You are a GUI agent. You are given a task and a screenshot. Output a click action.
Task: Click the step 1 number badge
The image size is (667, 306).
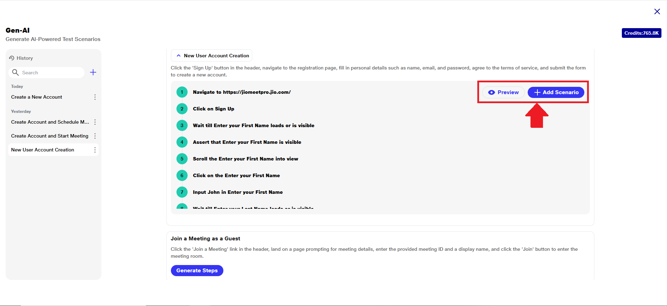click(x=182, y=92)
